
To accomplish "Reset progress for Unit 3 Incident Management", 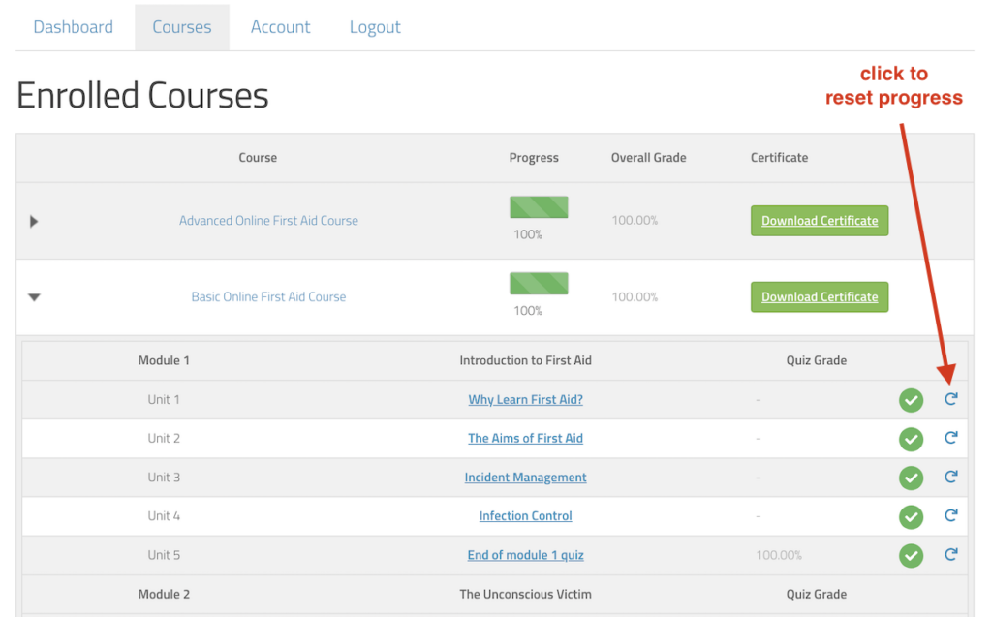I will pos(950,477).
